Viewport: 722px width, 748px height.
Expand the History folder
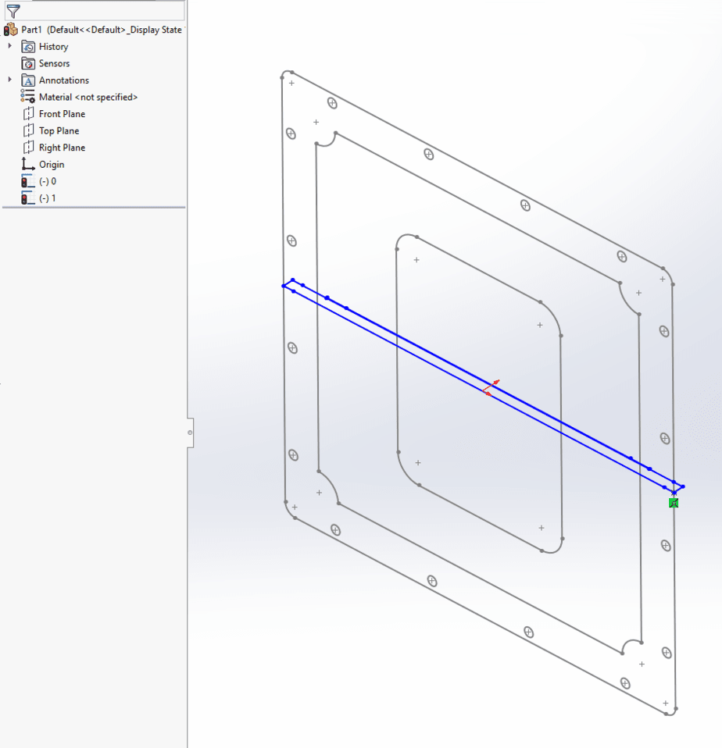coord(9,46)
